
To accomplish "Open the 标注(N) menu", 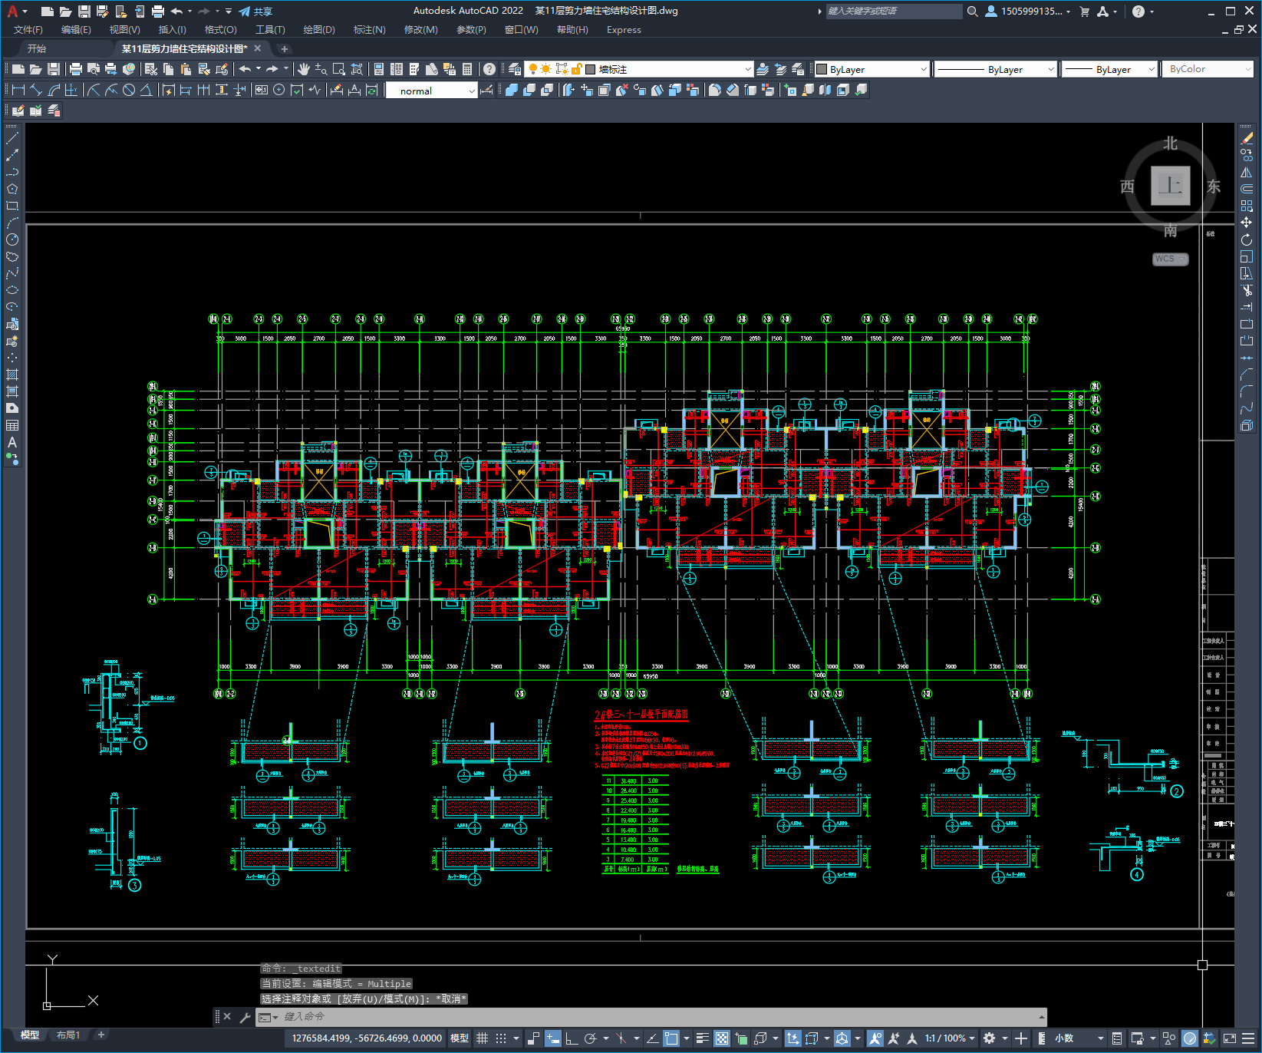I will [x=369, y=30].
